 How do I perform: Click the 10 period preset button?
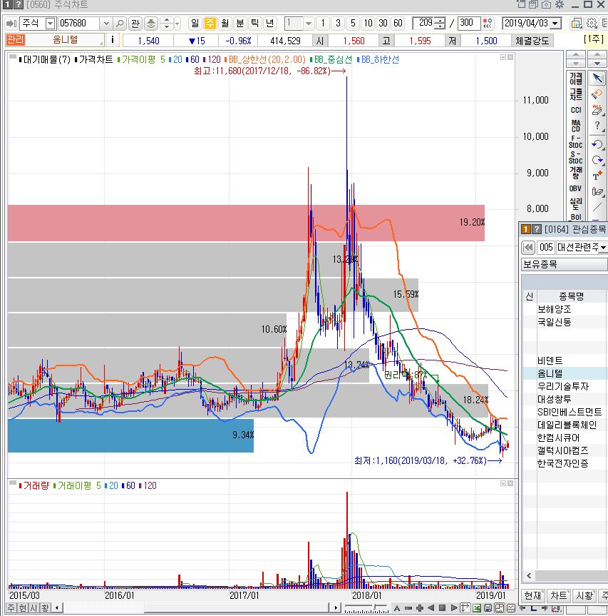pyautogui.click(x=368, y=23)
